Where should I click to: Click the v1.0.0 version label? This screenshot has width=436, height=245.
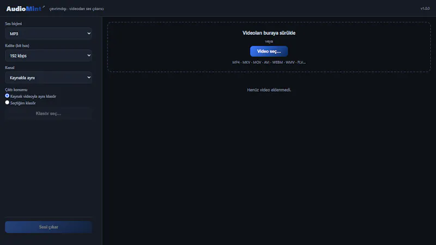click(x=425, y=9)
